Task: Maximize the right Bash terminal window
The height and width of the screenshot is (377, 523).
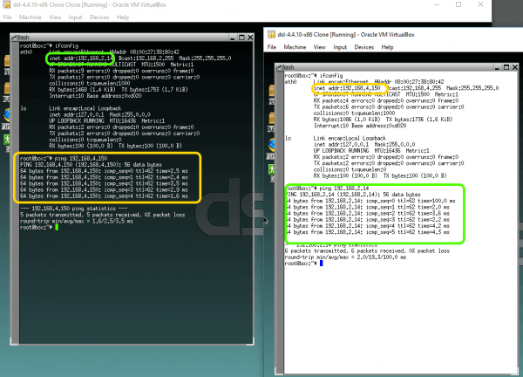Action: tap(506, 67)
